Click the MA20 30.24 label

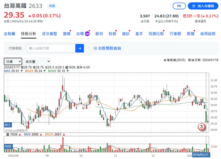[33, 71]
